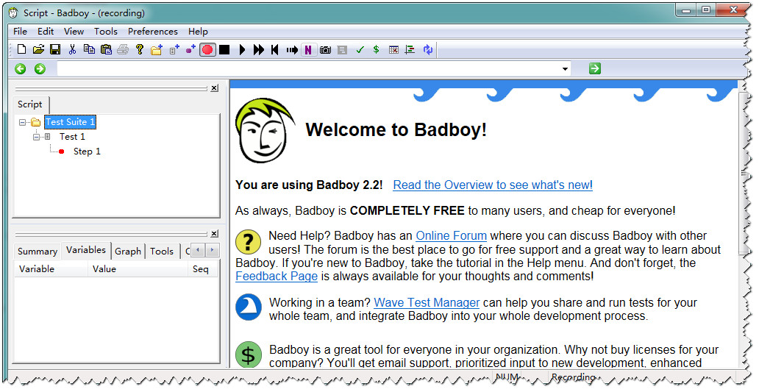Add an assertion with the green checkmark icon

coord(360,49)
